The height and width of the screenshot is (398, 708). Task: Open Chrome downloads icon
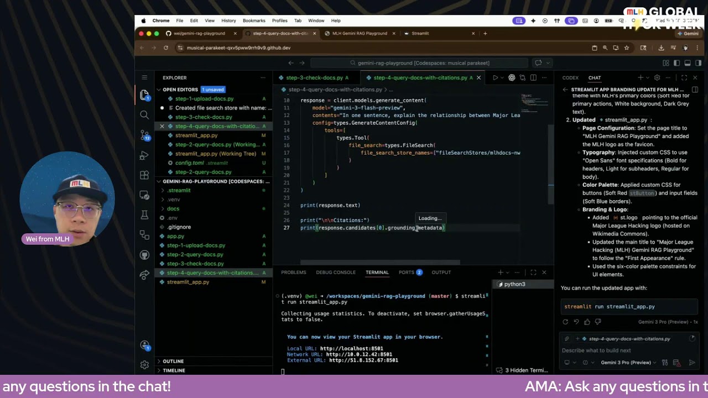[661, 48]
